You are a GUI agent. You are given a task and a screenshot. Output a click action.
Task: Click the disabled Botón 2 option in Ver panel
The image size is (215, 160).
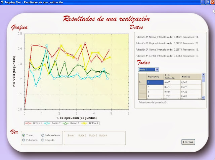(x=82, y=136)
